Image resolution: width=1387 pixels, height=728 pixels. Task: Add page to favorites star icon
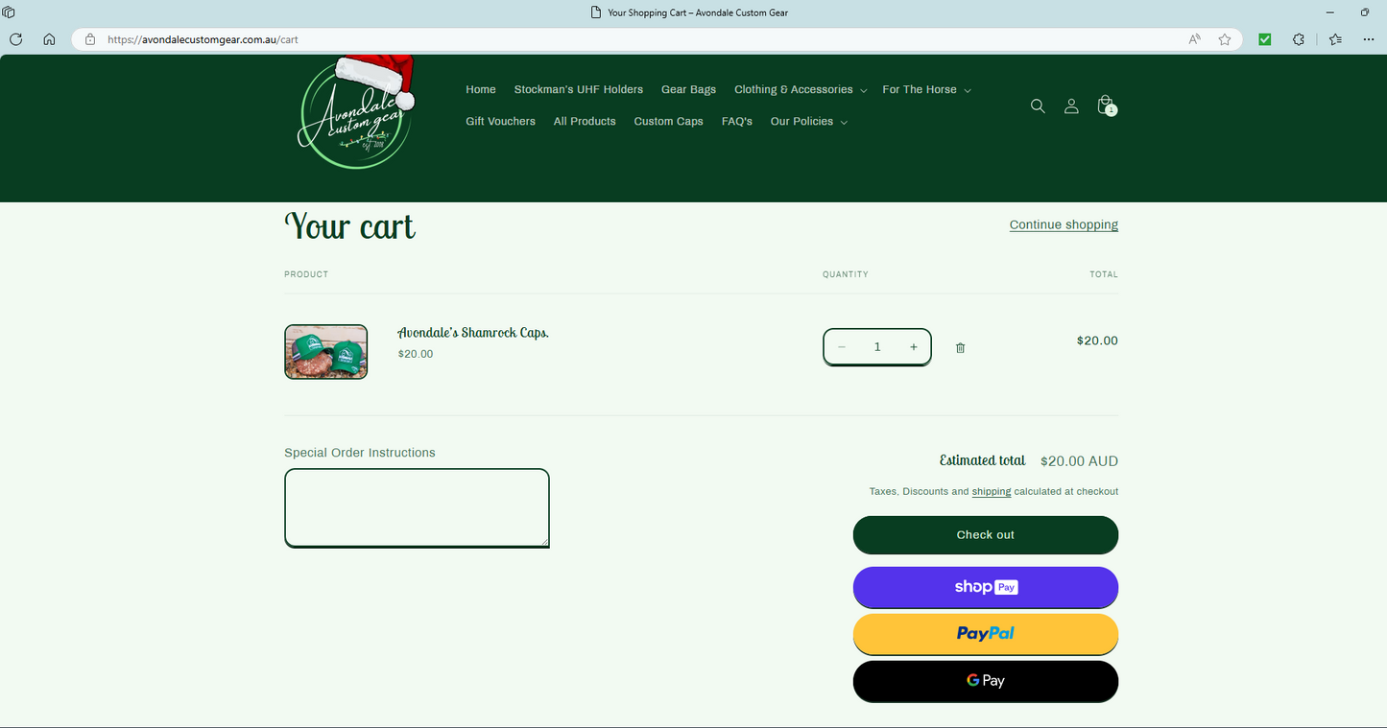pyautogui.click(x=1225, y=39)
